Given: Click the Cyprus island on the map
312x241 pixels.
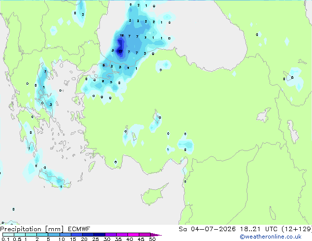Looking at the screenshot, I should [x=153, y=195].
